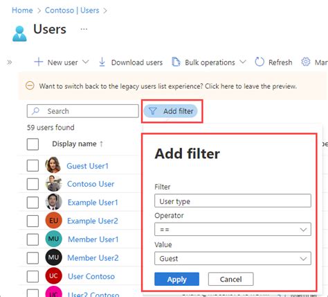Screen dimensions: 328x297
Task: Click the Guest User1 profile photo
Action: (x=53, y=165)
